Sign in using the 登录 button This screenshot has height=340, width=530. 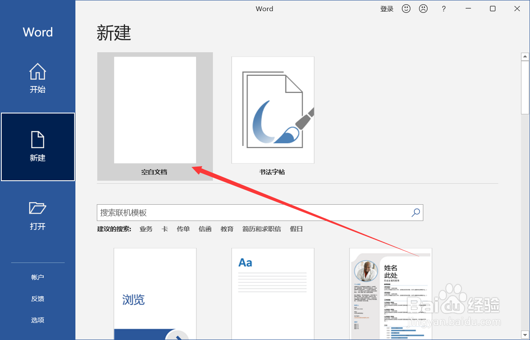coord(387,9)
